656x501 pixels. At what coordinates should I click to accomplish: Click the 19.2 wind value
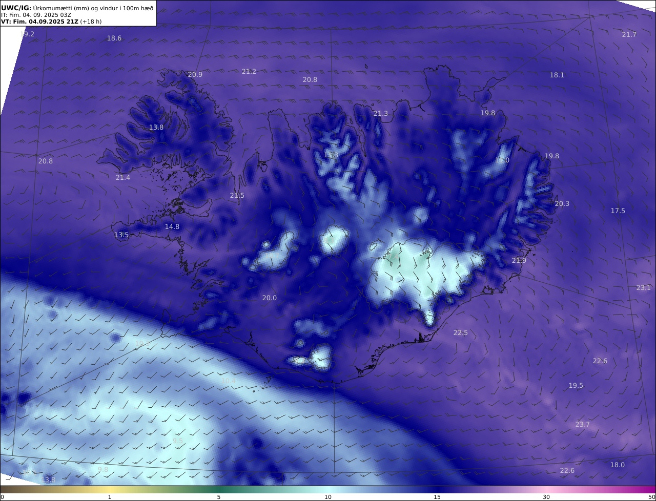click(x=27, y=34)
